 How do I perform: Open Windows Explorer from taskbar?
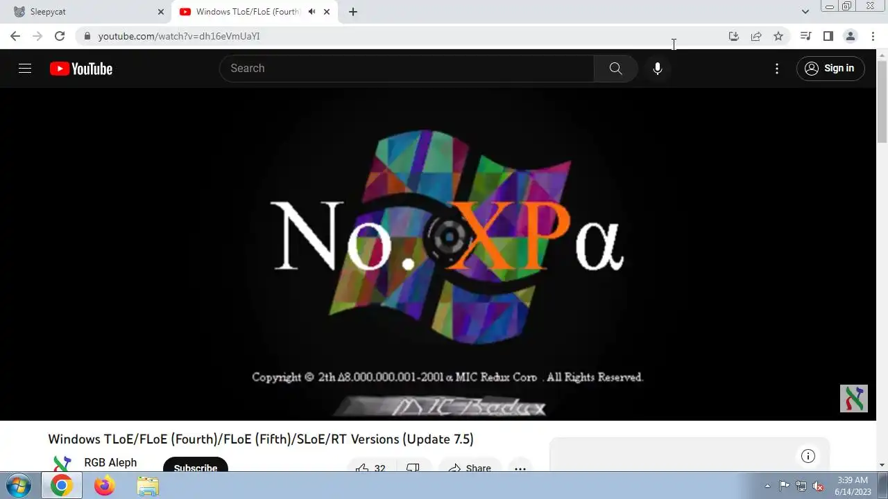click(148, 486)
